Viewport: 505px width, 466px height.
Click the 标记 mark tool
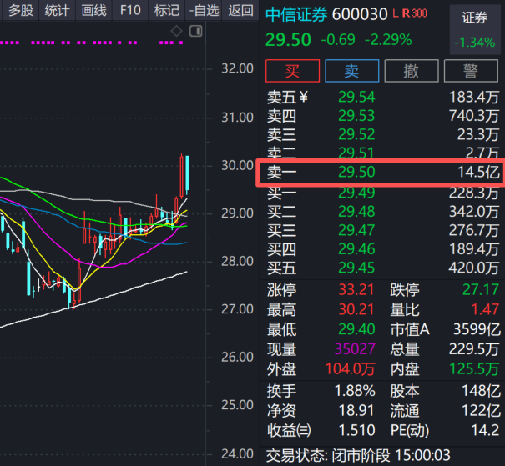(167, 10)
